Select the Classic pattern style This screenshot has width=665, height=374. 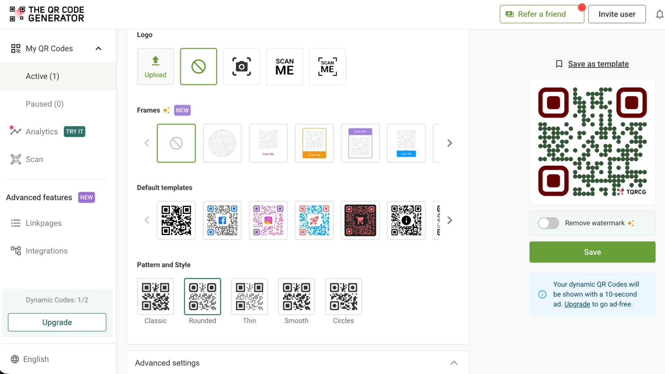pyautogui.click(x=156, y=297)
